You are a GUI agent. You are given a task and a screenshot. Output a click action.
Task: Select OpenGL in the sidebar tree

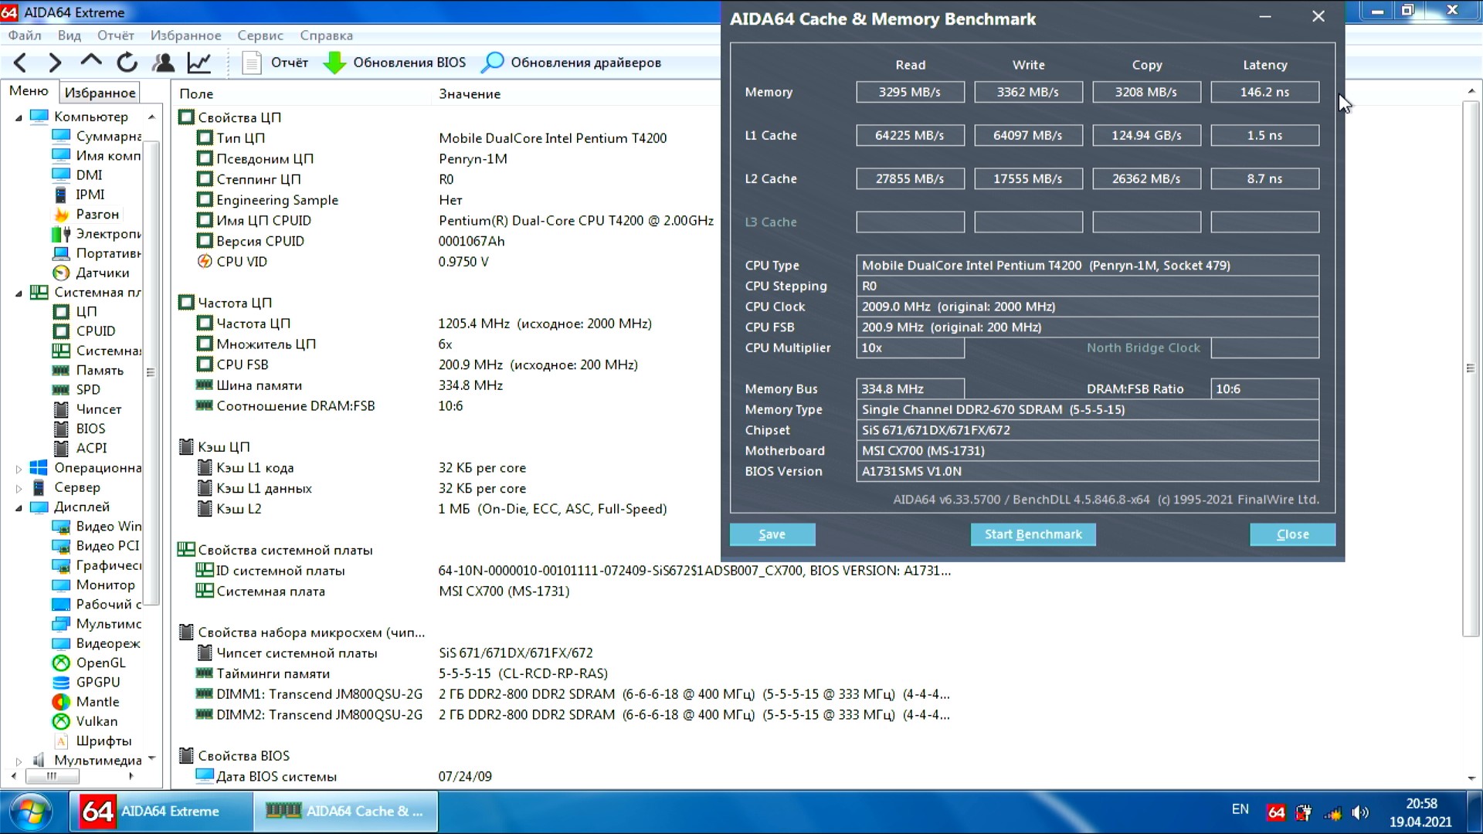[x=100, y=663]
